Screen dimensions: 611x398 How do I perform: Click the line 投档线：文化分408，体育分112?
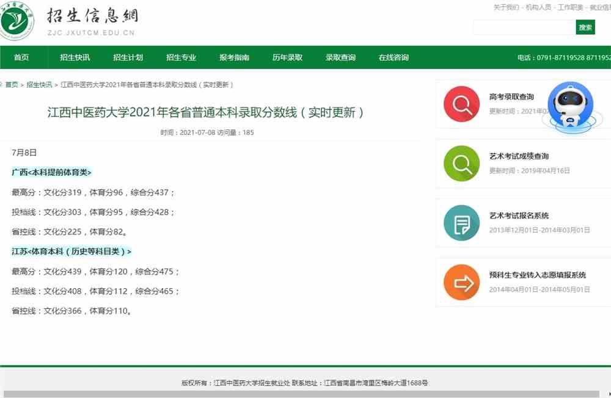[95, 291]
